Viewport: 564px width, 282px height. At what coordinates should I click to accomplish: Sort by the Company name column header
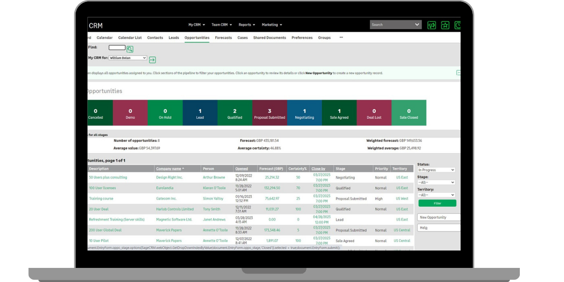(x=169, y=169)
